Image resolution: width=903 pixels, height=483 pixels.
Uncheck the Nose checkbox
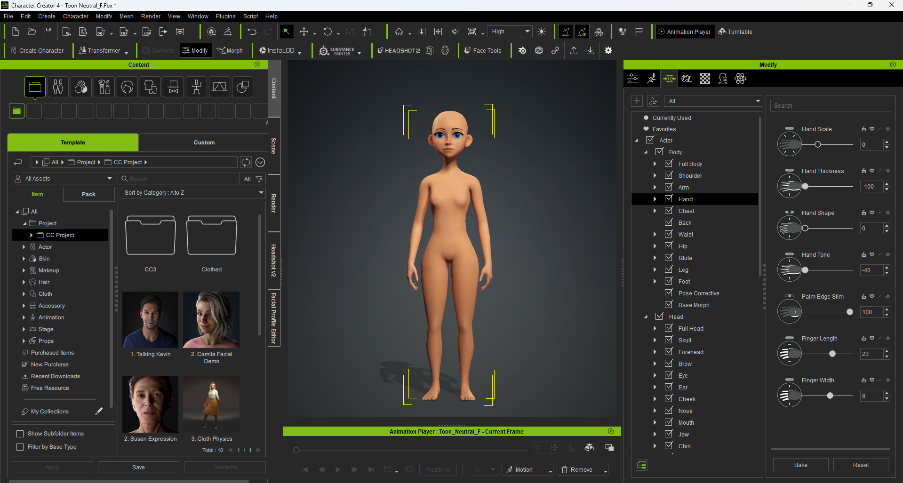pos(669,411)
